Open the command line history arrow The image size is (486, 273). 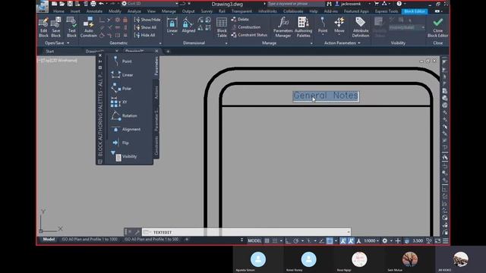pyautogui.click(x=348, y=232)
